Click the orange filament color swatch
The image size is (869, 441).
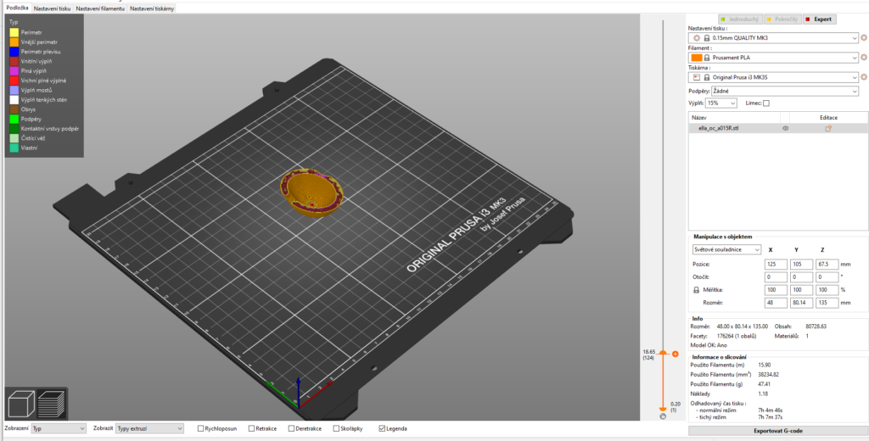[697, 58]
